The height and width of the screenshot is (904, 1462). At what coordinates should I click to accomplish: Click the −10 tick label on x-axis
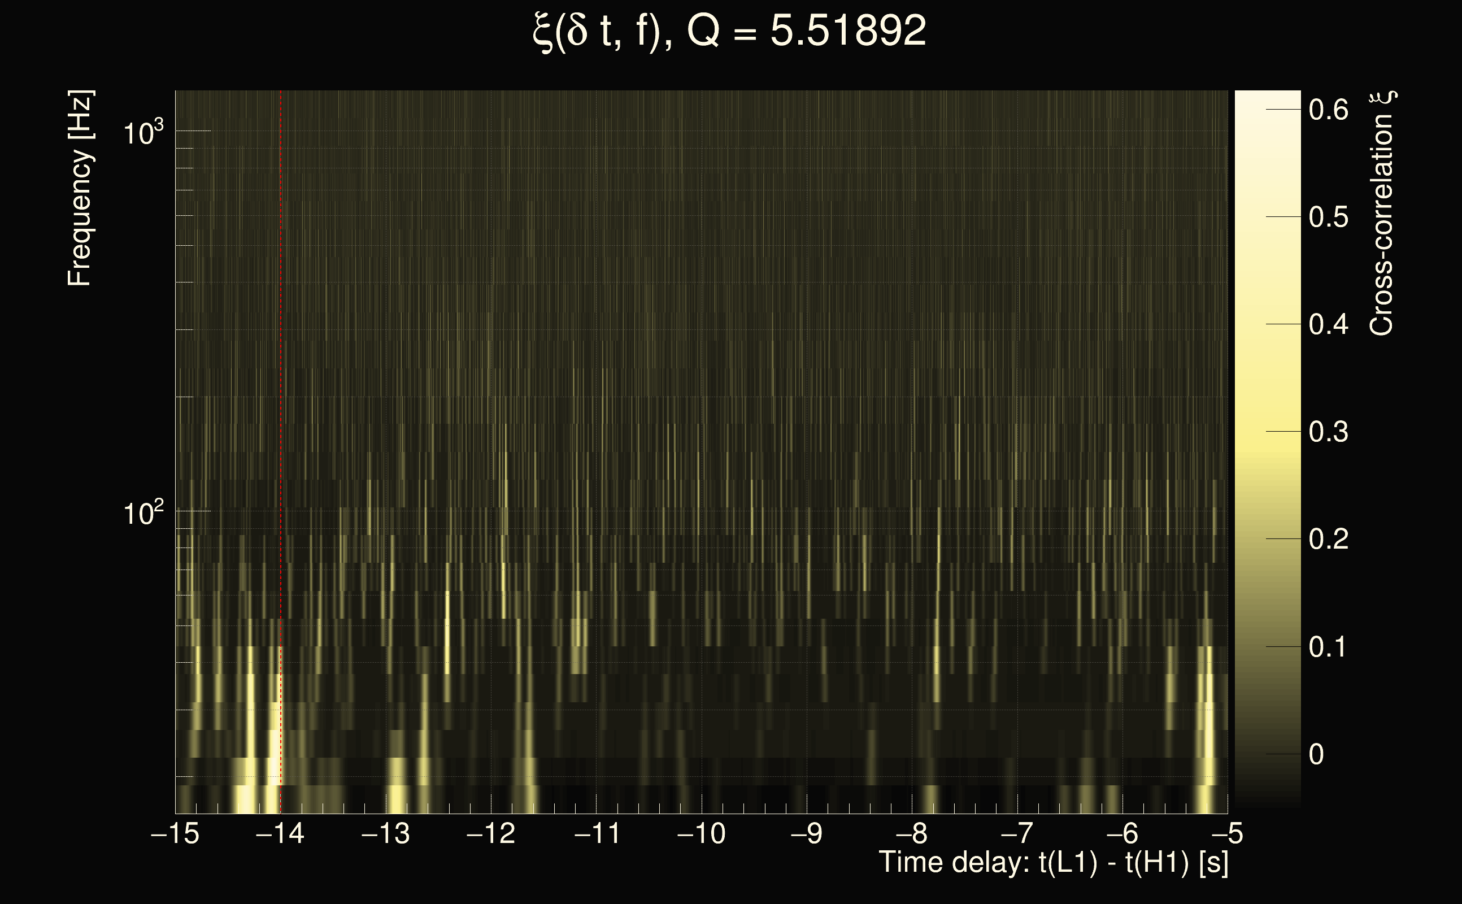[x=701, y=833]
